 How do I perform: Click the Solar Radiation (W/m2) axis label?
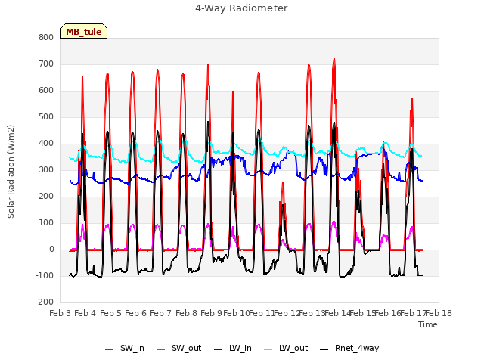click(11, 172)
